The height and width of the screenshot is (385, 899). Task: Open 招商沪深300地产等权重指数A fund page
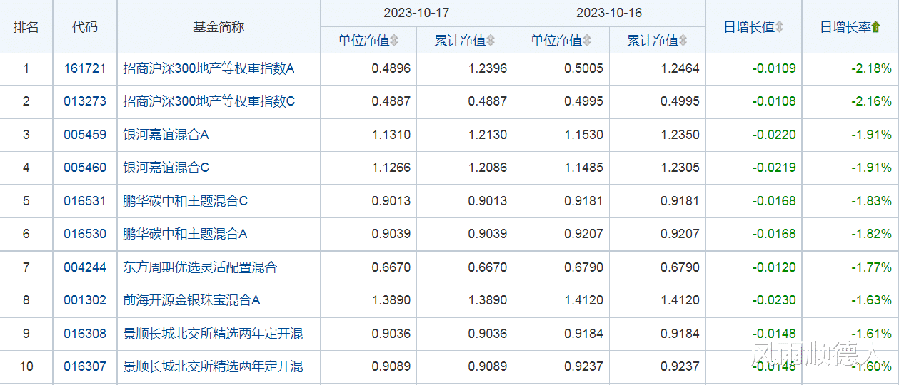click(209, 69)
